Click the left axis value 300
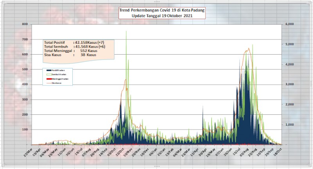The height and width of the screenshot is (169, 313). [25, 100]
